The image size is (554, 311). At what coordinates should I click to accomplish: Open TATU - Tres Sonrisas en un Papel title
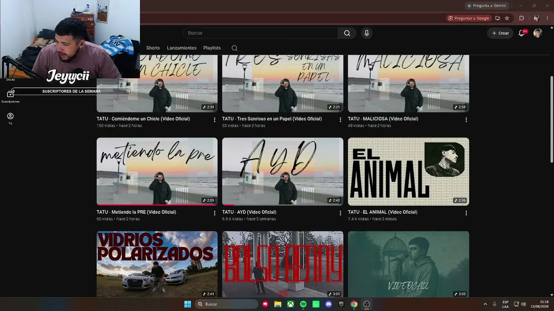[x=272, y=119]
